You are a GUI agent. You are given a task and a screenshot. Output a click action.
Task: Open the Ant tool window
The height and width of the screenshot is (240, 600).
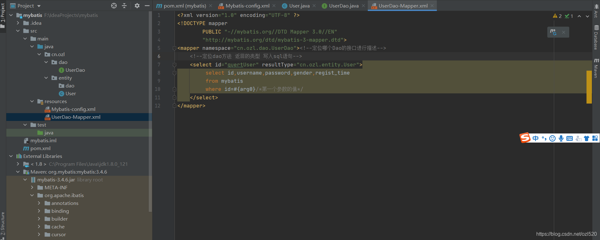(596, 10)
